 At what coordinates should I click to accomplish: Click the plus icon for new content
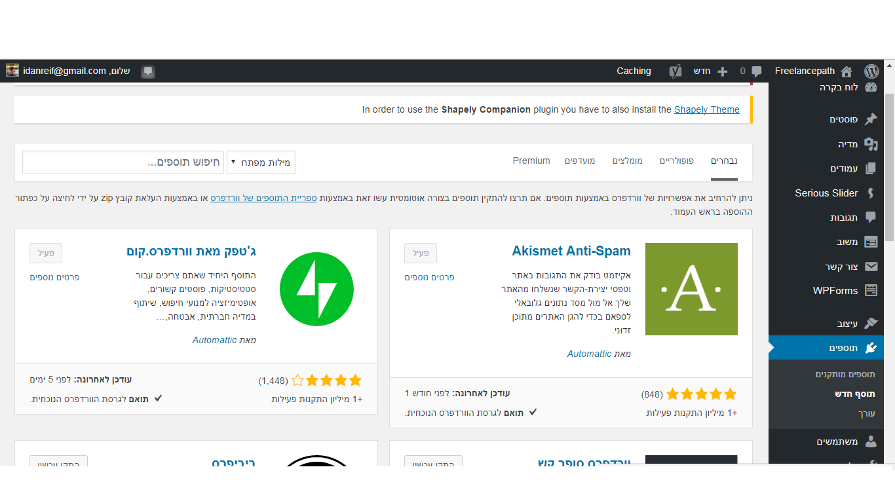click(723, 71)
